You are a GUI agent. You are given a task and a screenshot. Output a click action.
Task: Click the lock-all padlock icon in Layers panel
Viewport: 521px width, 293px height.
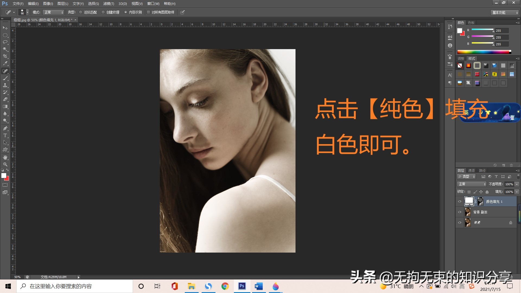click(487, 192)
